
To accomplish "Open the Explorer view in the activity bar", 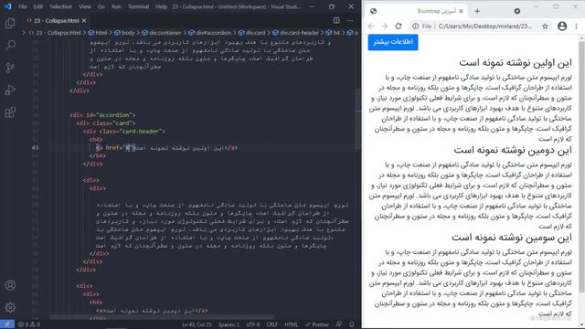I will 10,23.
